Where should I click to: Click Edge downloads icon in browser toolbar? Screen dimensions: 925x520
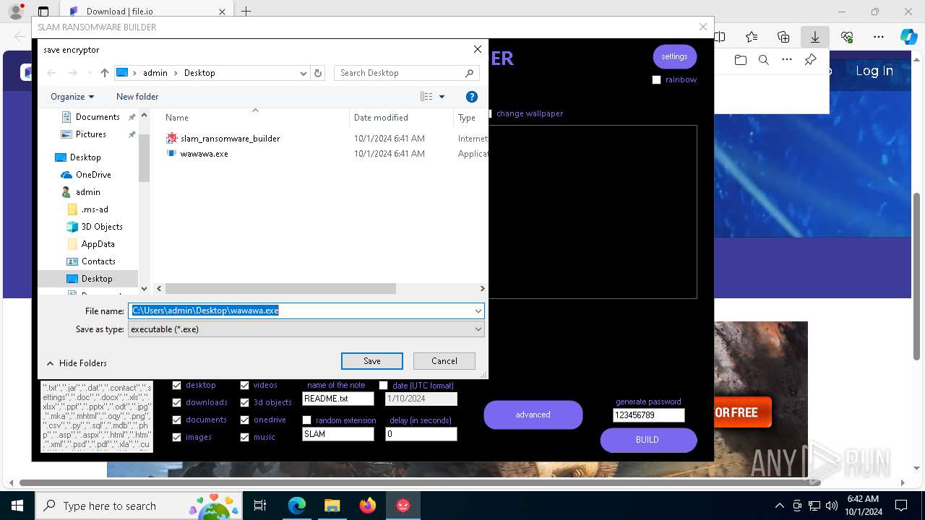tap(815, 37)
